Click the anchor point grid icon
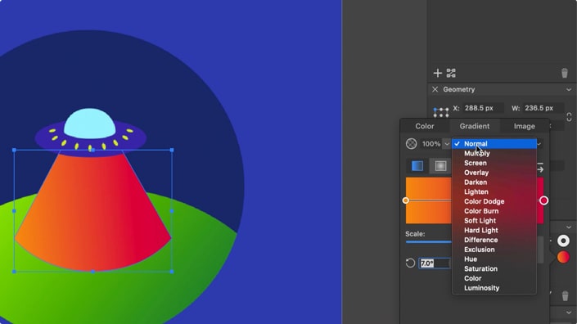The image size is (577, 324). pyautogui.click(x=441, y=112)
